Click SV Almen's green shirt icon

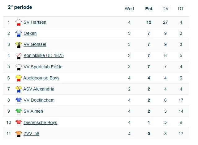tap(19, 111)
